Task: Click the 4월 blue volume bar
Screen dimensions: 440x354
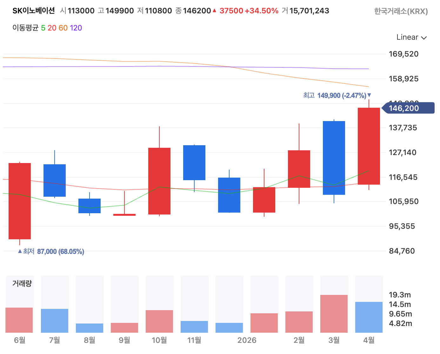Action: pos(369,317)
